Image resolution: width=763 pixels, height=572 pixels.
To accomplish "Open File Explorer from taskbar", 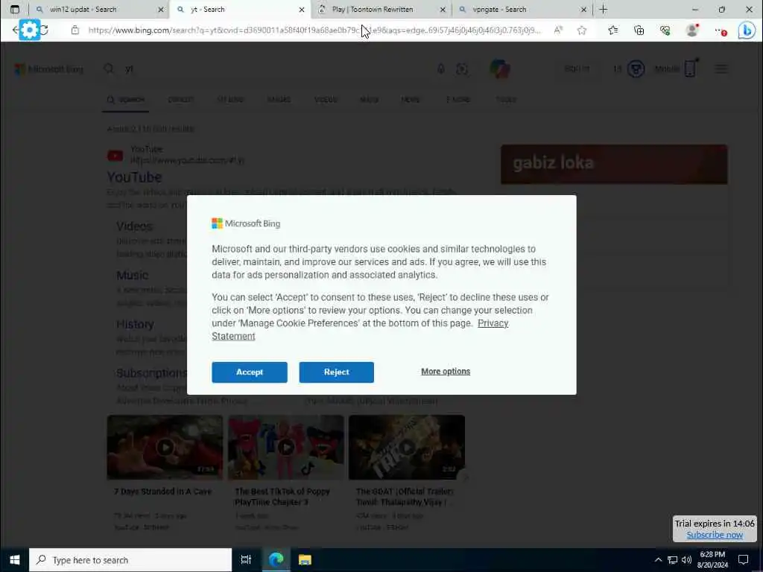I will [305, 560].
